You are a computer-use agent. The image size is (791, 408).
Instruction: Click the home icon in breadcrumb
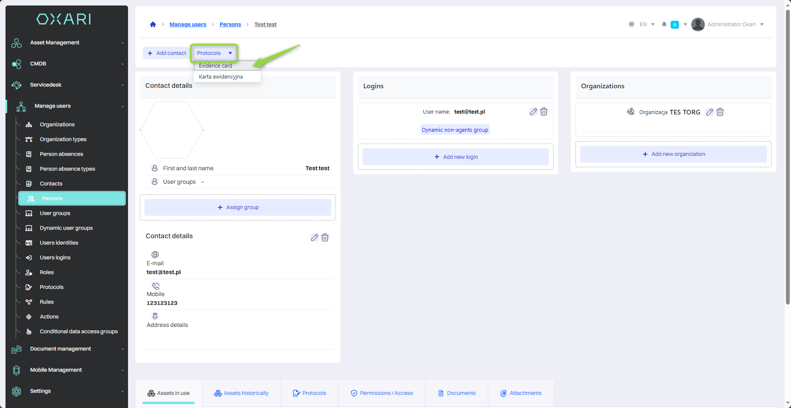(153, 24)
